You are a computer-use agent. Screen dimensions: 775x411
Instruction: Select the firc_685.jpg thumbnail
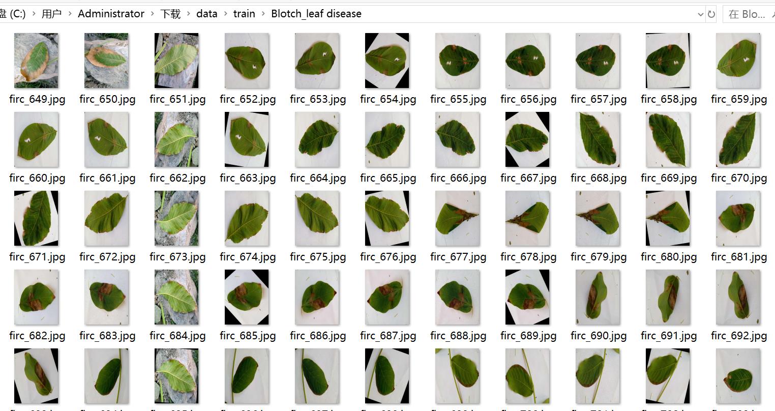point(247,297)
